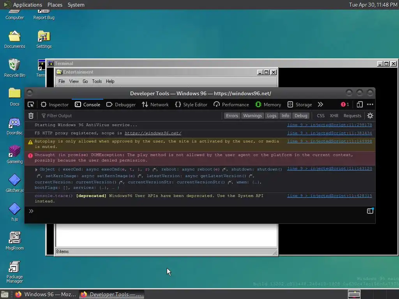Viewport: 399px width, 299px height.
Task: Click the Report Bug desktop icon
Action: coord(44,15)
